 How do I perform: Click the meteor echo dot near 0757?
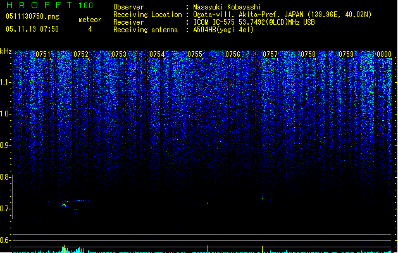pos(262,198)
